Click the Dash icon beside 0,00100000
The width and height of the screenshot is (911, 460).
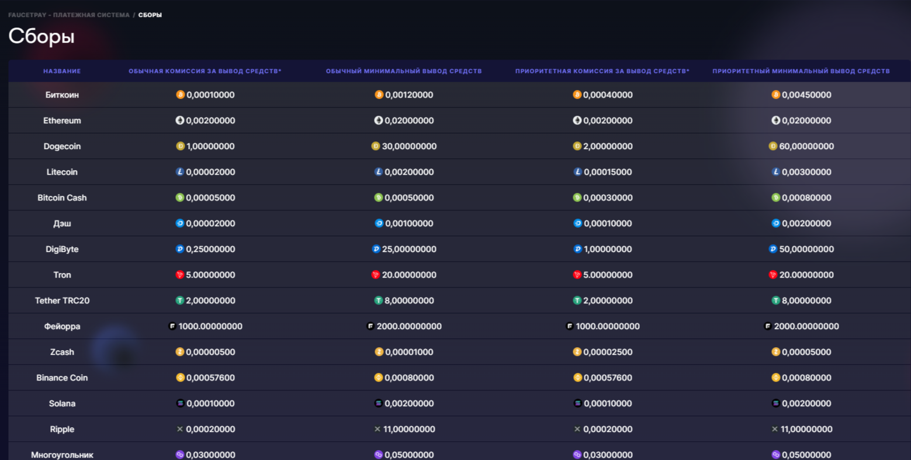[x=379, y=223]
